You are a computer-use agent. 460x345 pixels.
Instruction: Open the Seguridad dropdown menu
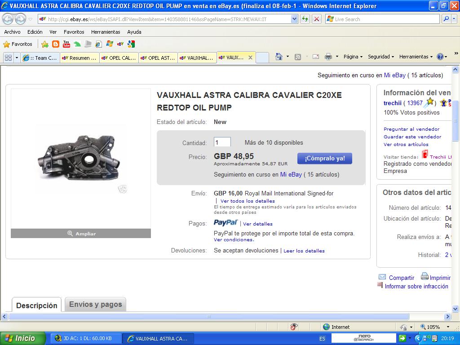click(381, 57)
